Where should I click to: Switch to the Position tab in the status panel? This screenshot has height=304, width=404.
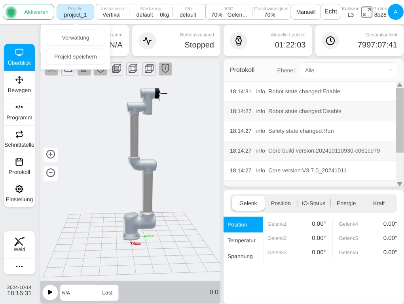281,203
